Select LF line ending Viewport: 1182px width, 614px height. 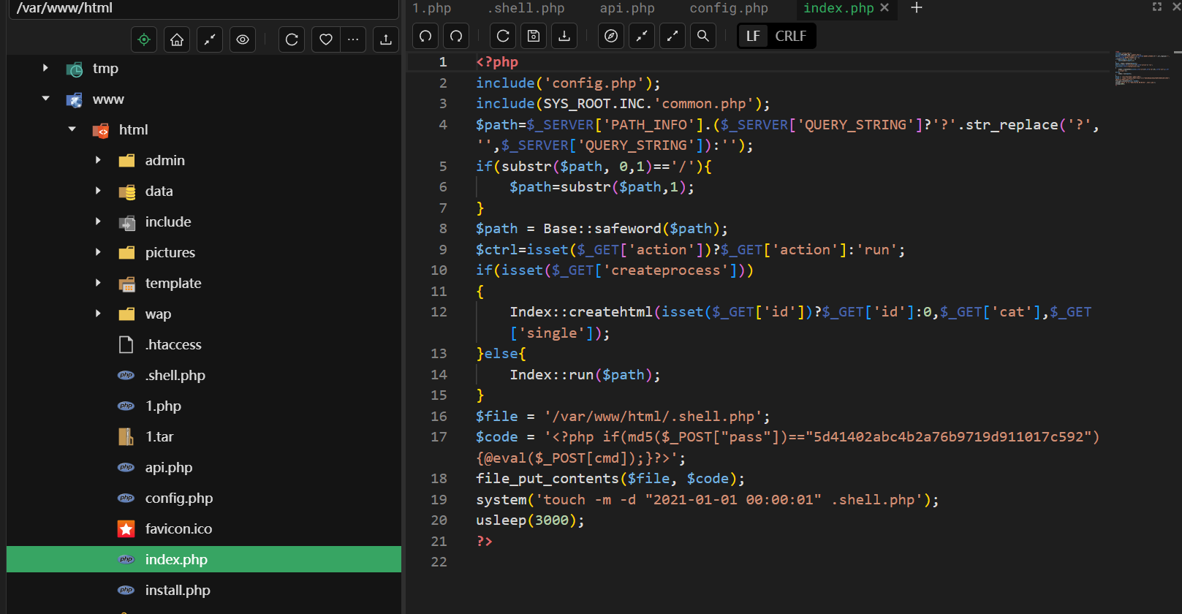tap(753, 36)
